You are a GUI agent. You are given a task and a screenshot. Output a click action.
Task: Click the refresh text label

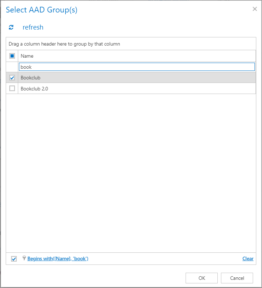click(33, 27)
